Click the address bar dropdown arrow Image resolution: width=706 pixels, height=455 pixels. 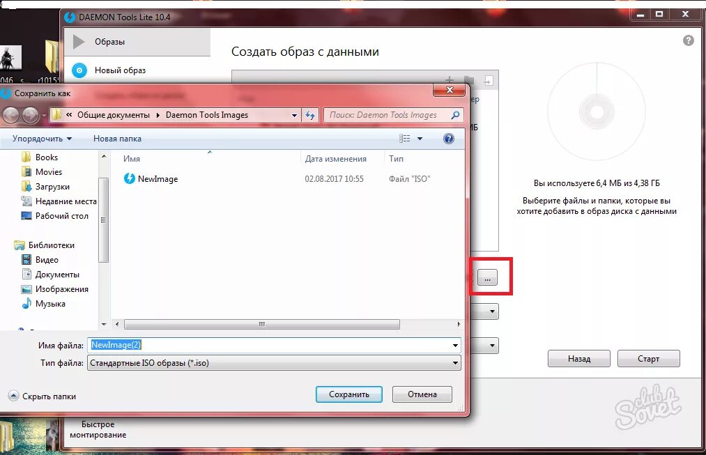294,115
